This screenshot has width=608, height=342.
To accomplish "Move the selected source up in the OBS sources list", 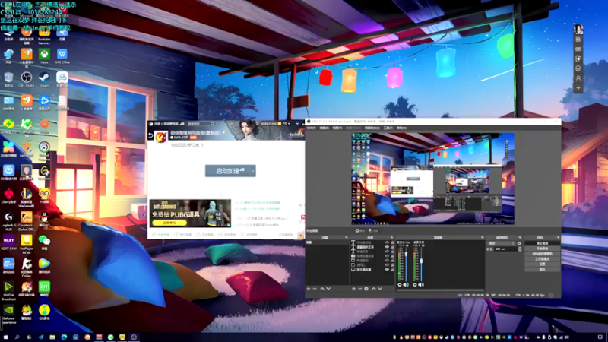I will pyautogui.click(x=373, y=289).
